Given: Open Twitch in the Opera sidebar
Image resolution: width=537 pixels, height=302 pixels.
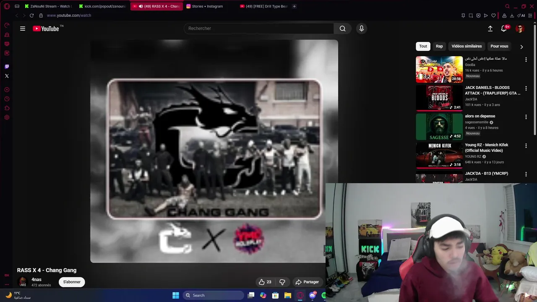Looking at the screenshot, I should (x=7, y=66).
